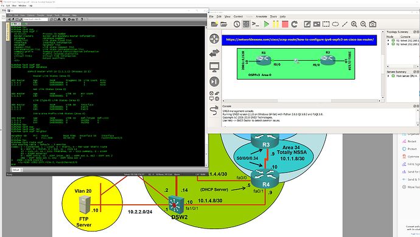Viewport: 420px width, 237px height.
Task: Click the zoom in magnifier icon
Action: 354,24
